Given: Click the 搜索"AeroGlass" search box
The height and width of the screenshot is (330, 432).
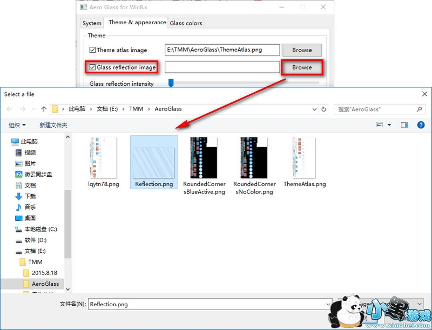Looking at the screenshot, I should point(375,109).
